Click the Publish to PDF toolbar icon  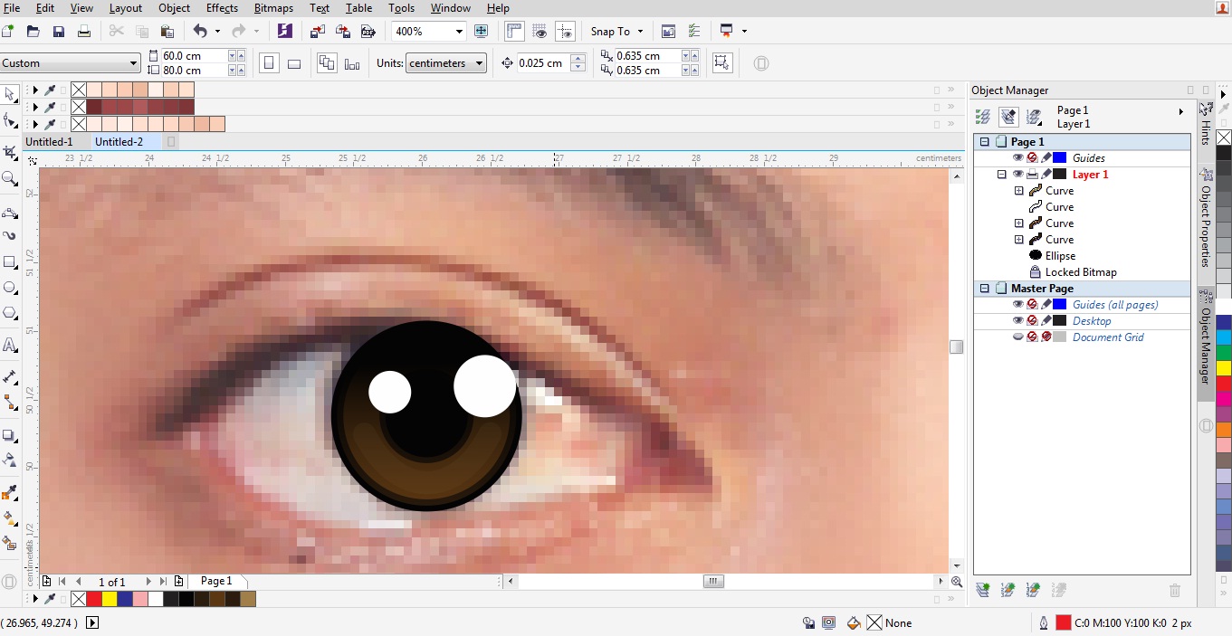368,31
